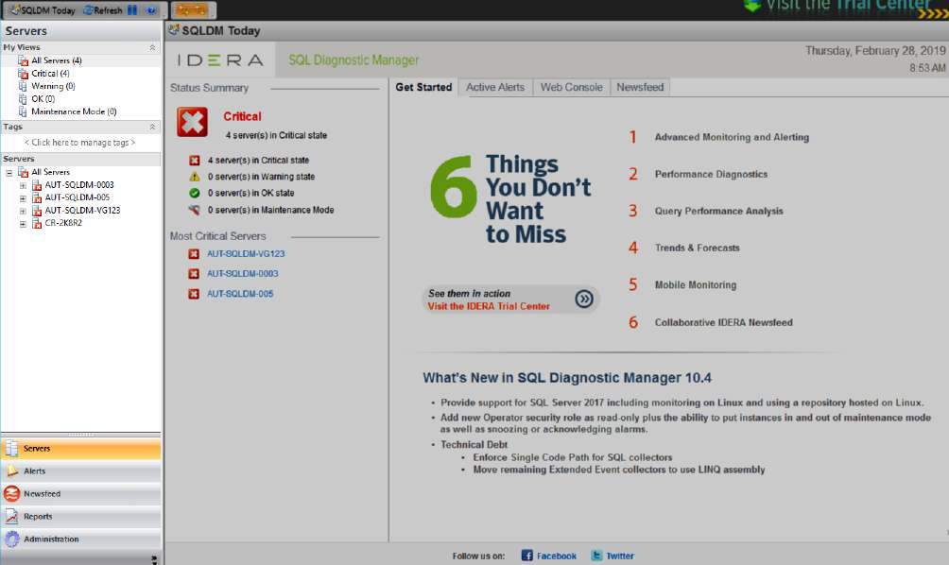This screenshot has height=565, width=949.
Task: Collapse the All Servers tree node
Action: click(x=9, y=172)
